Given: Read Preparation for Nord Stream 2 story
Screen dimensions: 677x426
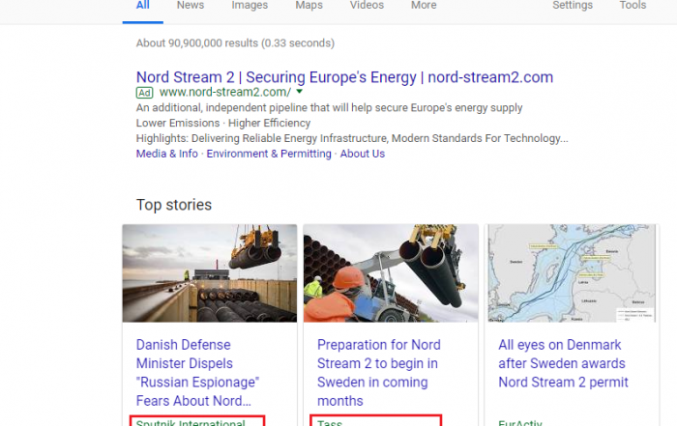Looking at the screenshot, I should pyautogui.click(x=379, y=373).
